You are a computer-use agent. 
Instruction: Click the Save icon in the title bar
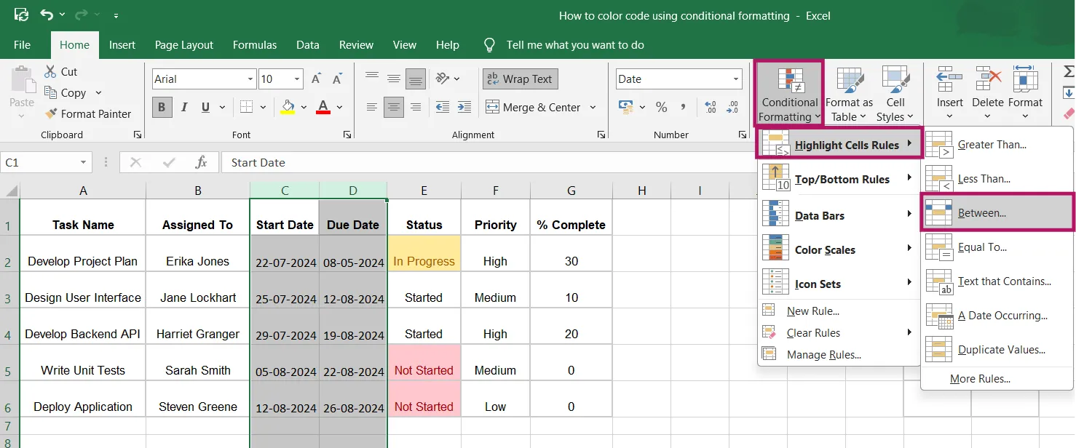(x=21, y=15)
